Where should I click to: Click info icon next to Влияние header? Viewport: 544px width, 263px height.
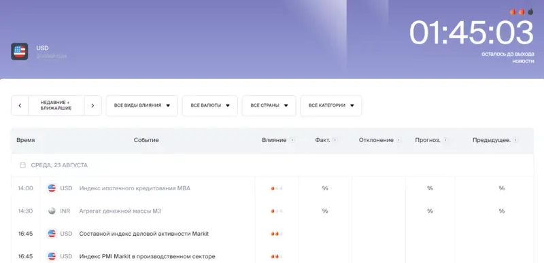coord(292,140)
